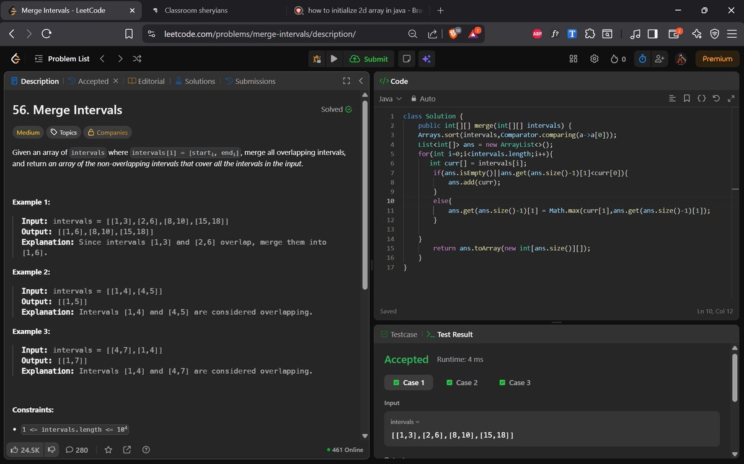The width and height of the screenshot is (744, 464).
Task: Open the Problem List panel
Action: point(62,59)
